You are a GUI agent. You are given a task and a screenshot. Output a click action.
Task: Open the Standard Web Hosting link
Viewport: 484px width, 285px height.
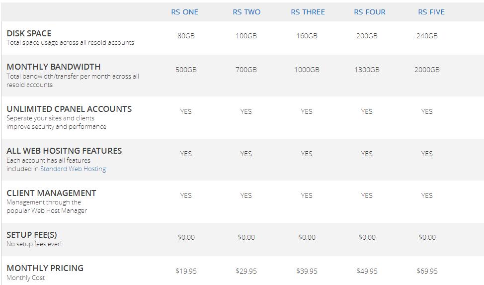(x=73, y=169)
